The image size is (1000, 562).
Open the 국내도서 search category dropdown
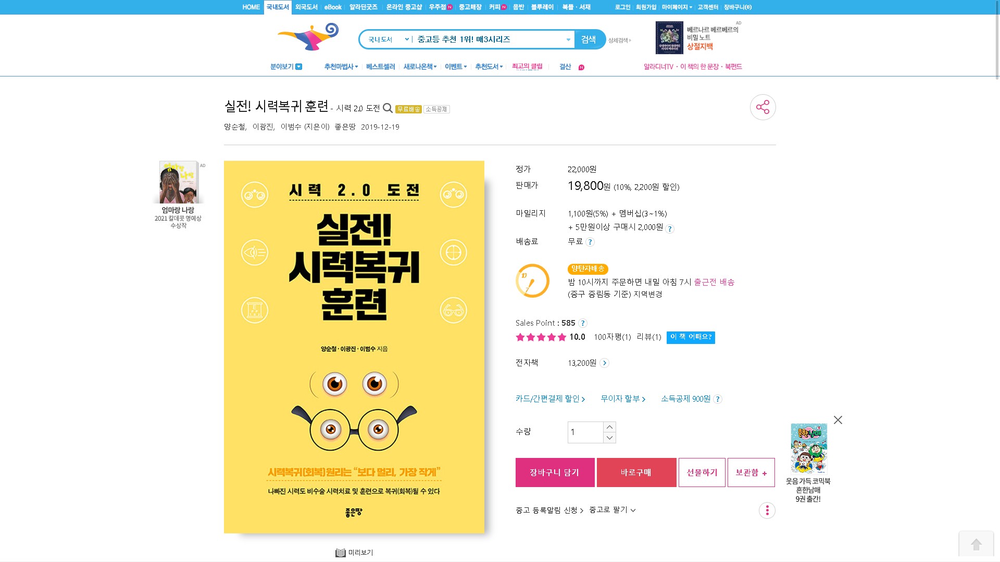tap(388, 40)
